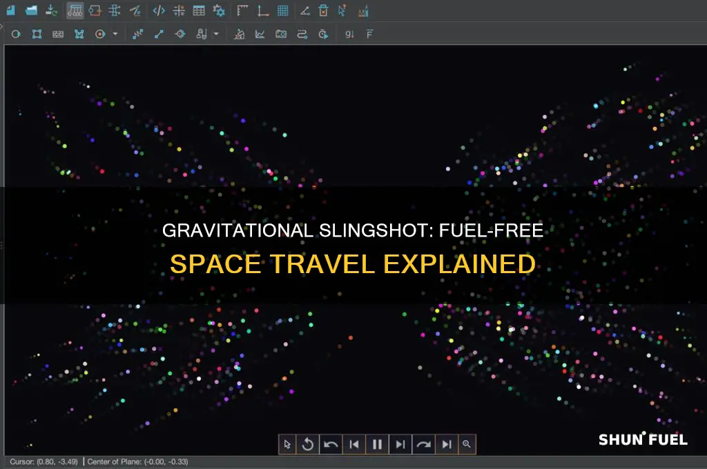This screenshot has height=469, width=707.
Task: Select the Newton's cradle pendulum icon
Action: coord(75,10)
